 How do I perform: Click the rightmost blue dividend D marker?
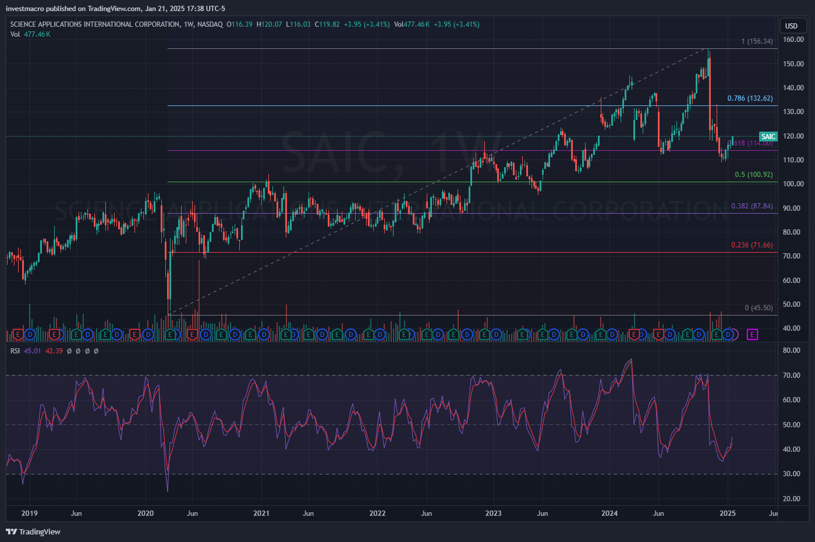point(728,334)
